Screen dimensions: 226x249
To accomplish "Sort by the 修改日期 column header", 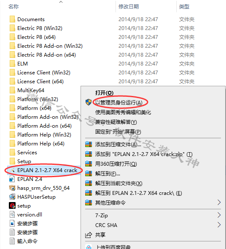I will [x=129, y=6].
